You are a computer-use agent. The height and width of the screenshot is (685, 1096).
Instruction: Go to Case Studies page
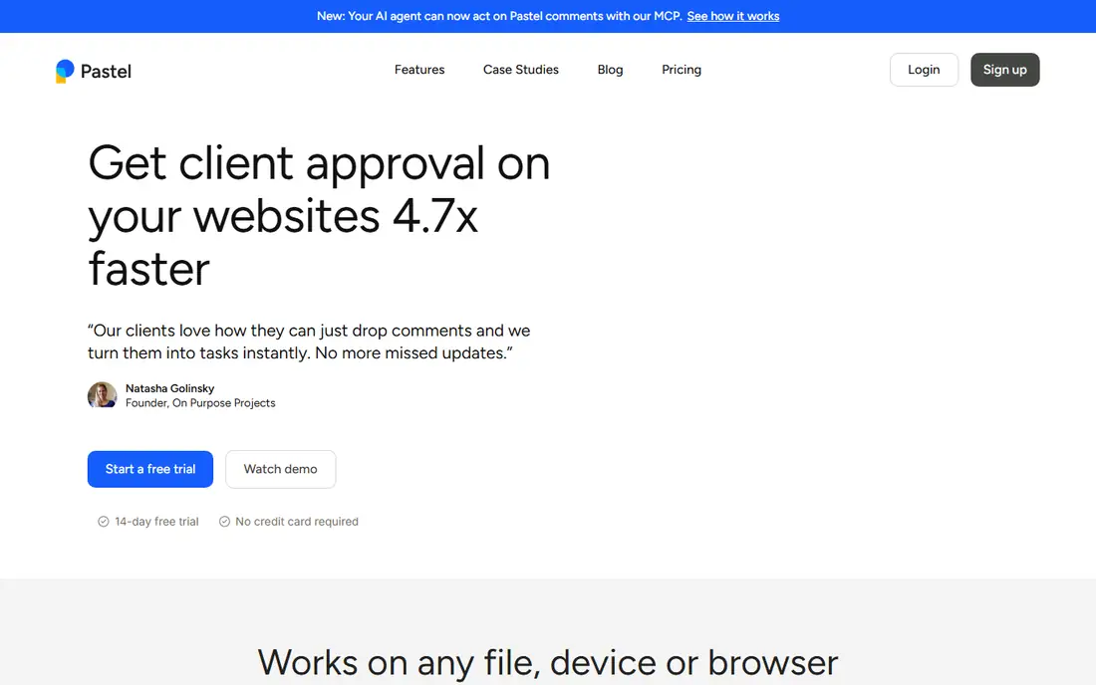tap(521, 70)
